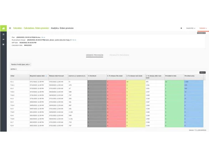Click the 73 reserve value in the first row
Screen dimensions: 209x157
coord(69,82)
